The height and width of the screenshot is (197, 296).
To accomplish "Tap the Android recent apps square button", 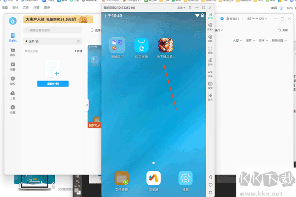I will tap(211, 193).
